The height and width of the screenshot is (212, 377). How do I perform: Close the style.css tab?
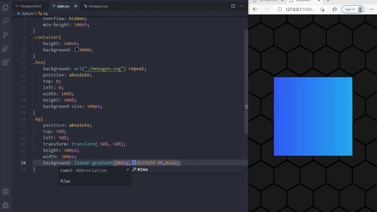[x=76, y=6]
